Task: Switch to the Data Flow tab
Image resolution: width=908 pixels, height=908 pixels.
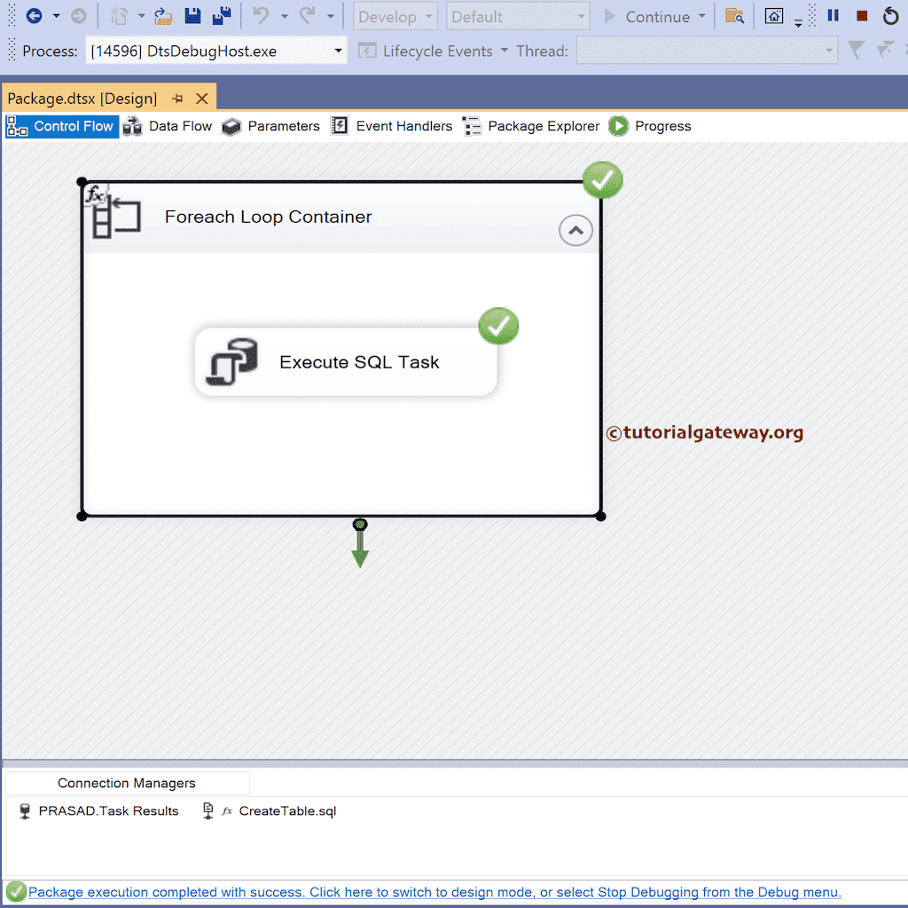Action: (168, 125)
